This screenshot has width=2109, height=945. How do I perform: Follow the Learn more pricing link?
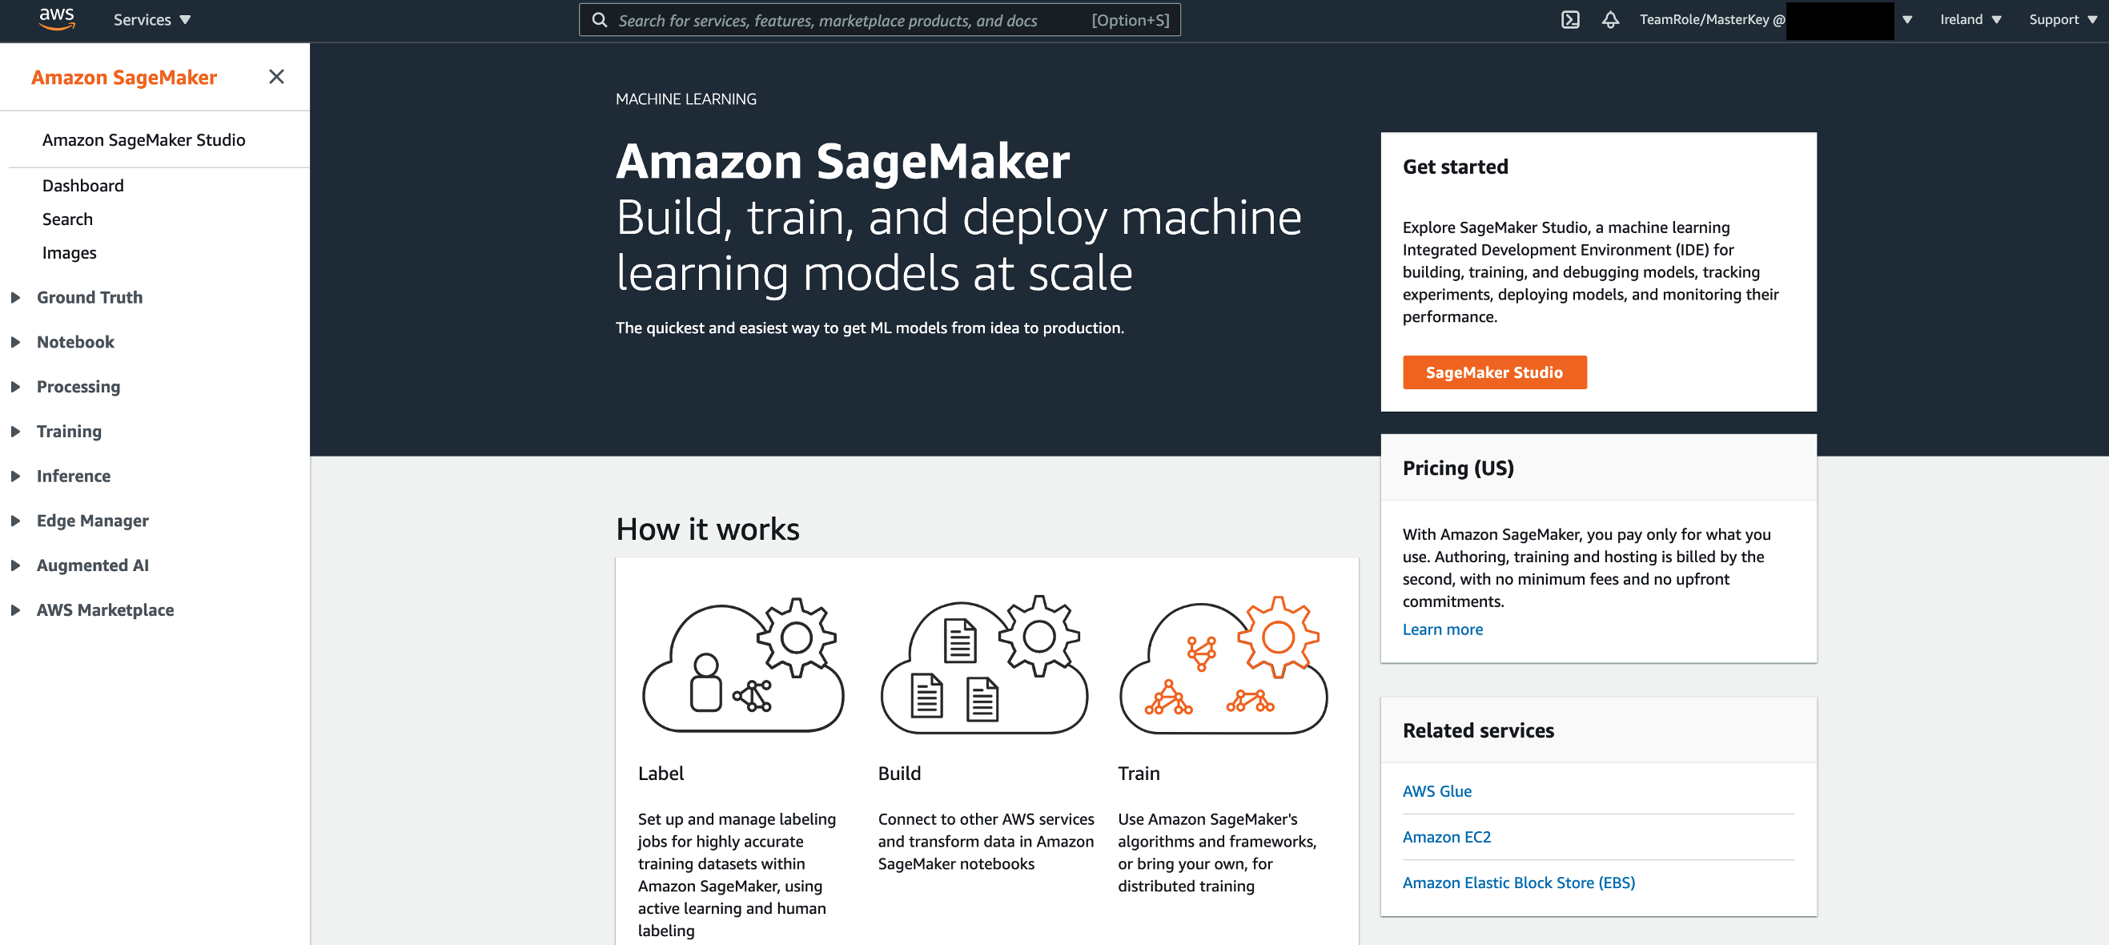point(1442,629)
